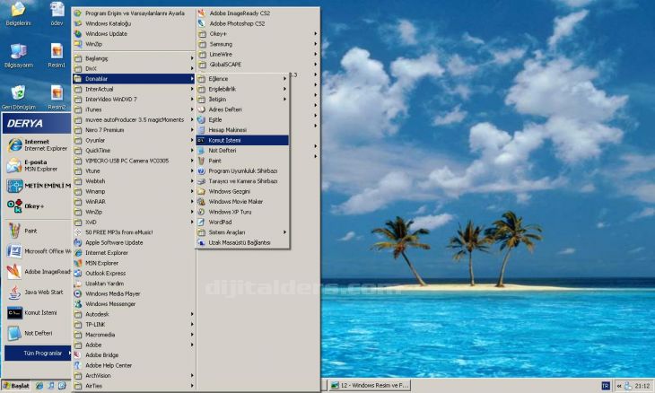Viewport: 655px width, 393px height.
Task: Open E-posta MSN Explorer pinned item
Action: coord(38,165)
